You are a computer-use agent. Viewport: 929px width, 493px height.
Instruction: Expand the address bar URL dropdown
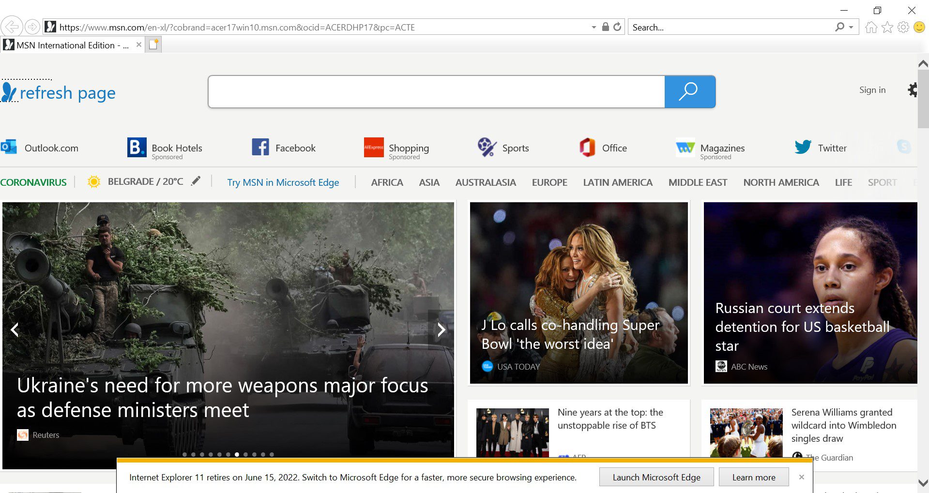[x=594, y=28]
